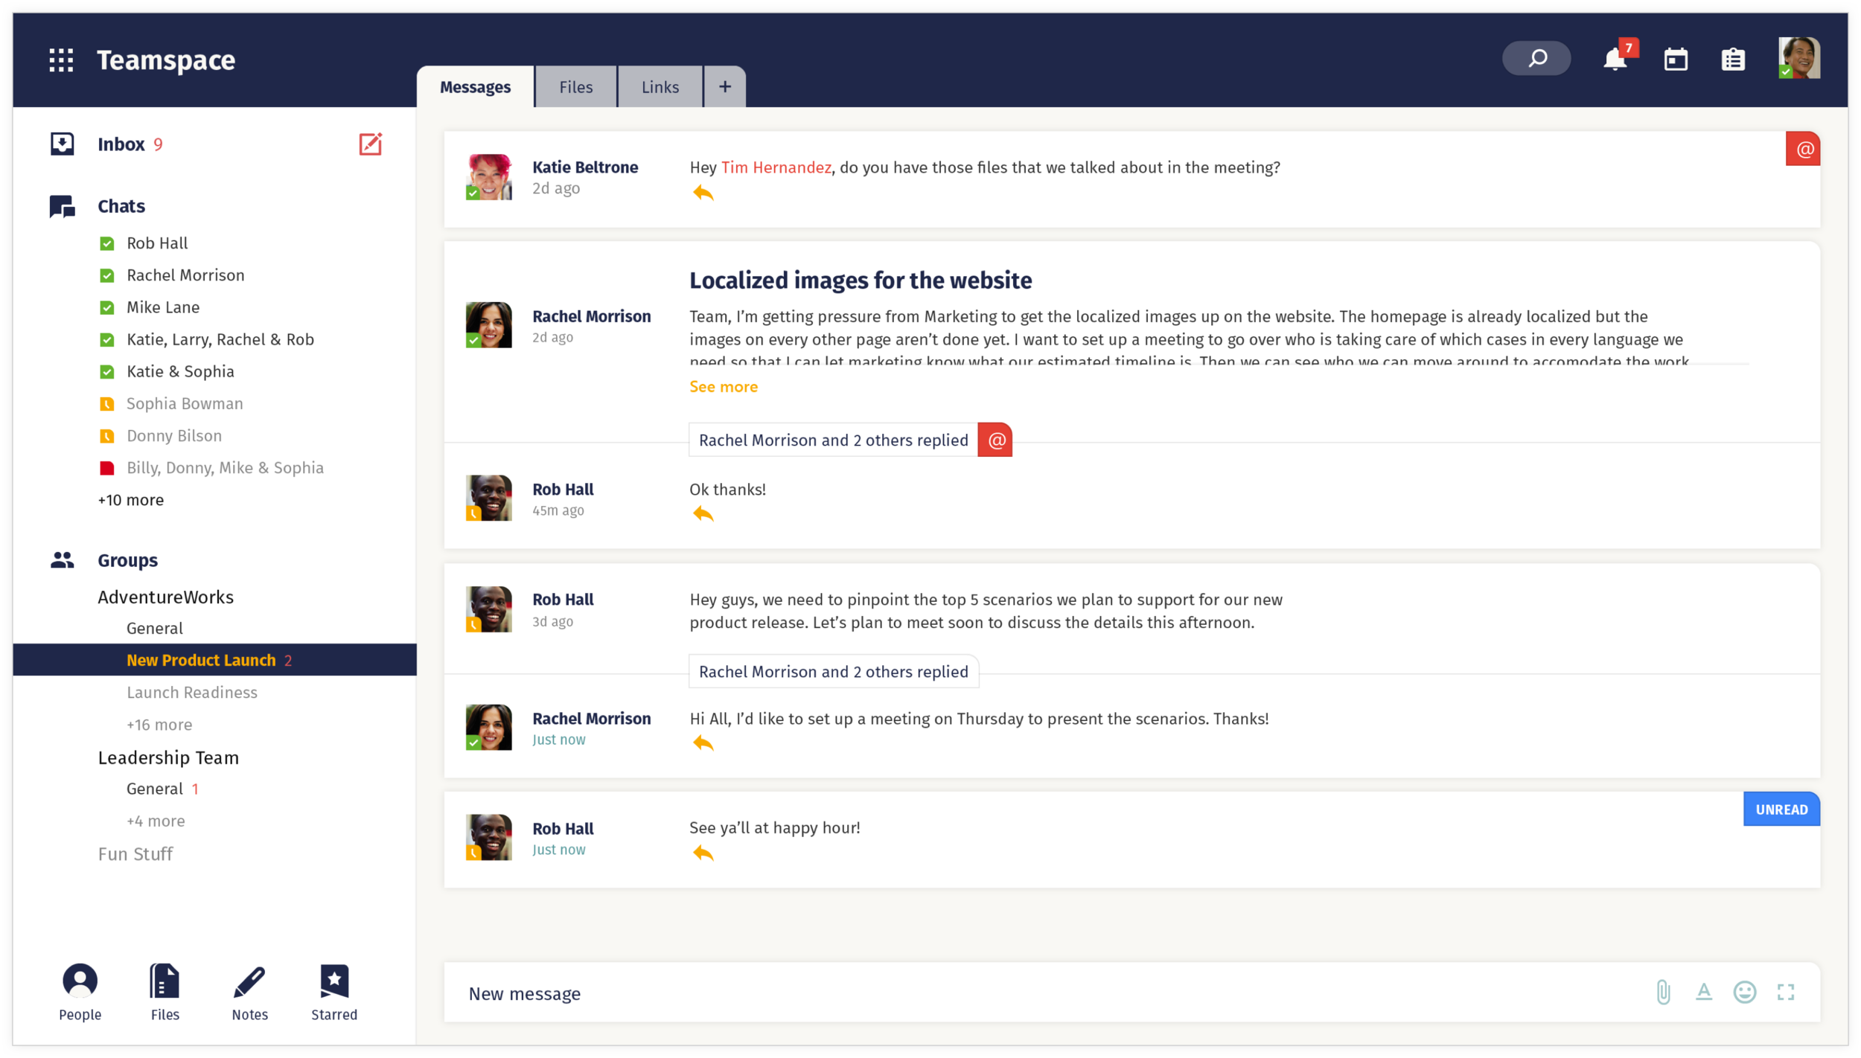Click See more on Rachel's post
This screenshot has height=1058, width=1861.
click(723, 387)
